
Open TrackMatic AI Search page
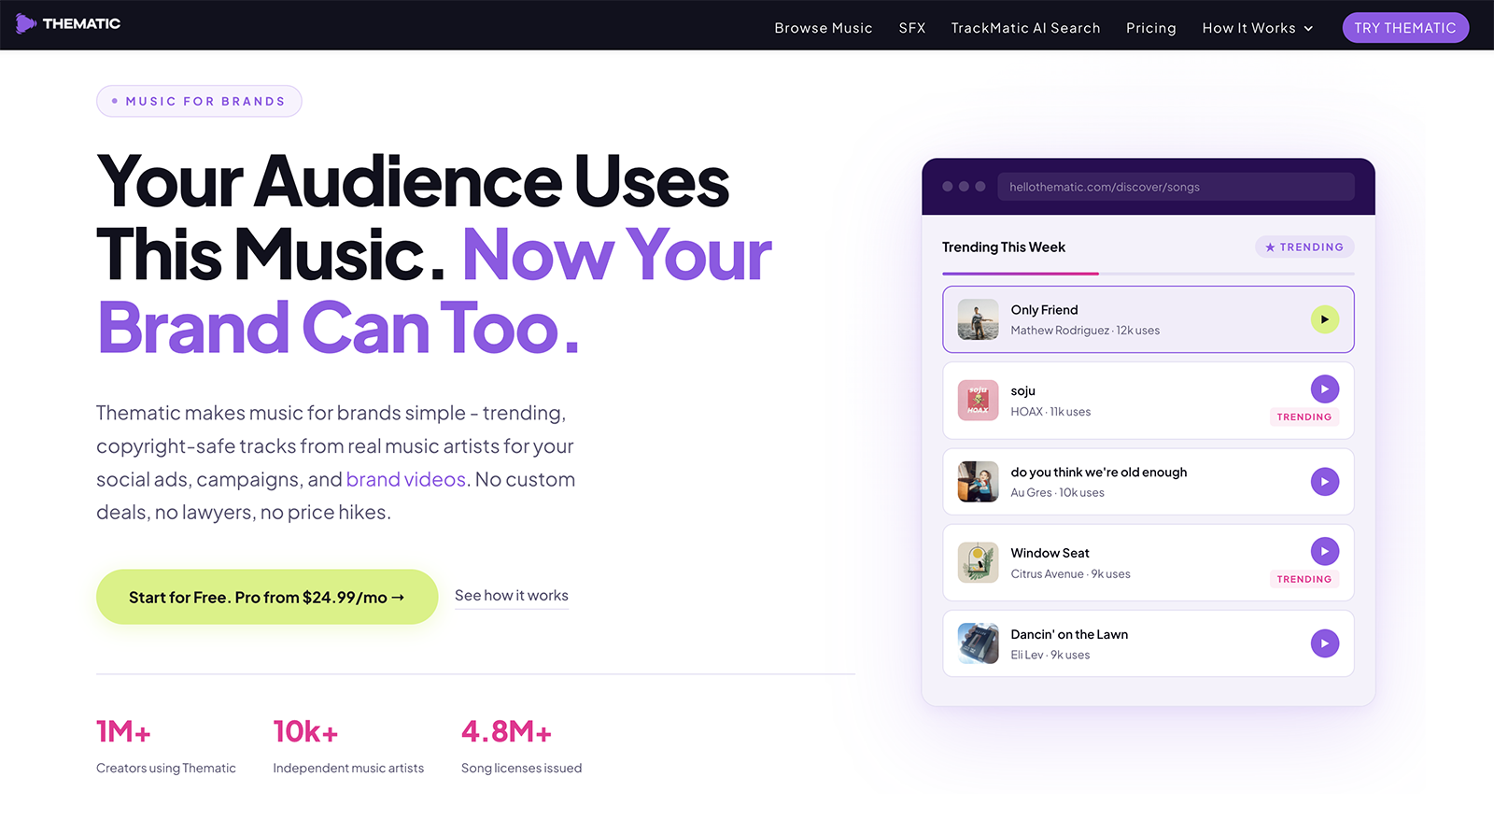pyautogui.click(x=1025, y=28)
